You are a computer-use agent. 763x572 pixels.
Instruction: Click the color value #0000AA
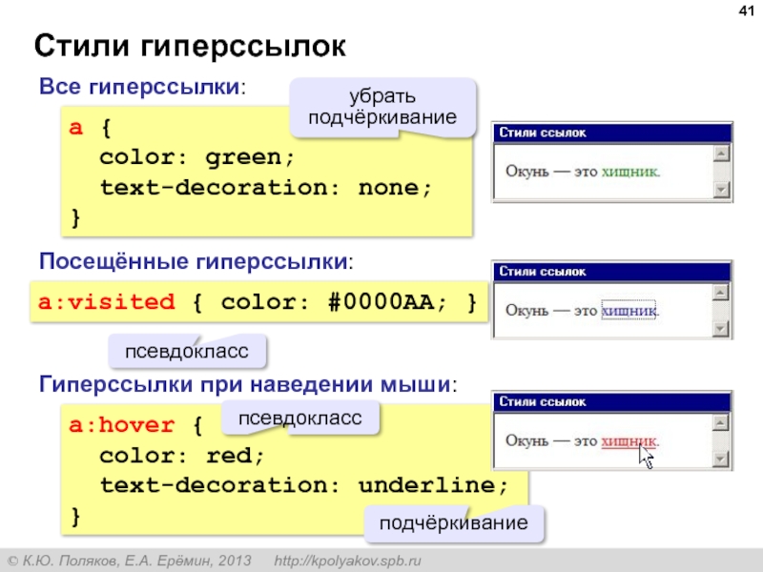click(381, 302)
